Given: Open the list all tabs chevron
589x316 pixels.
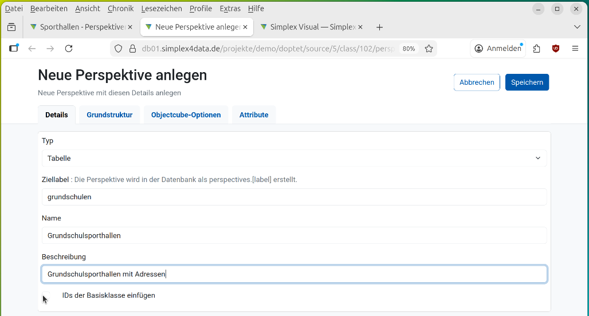Looking at the screenshot, I should (577, 27).
